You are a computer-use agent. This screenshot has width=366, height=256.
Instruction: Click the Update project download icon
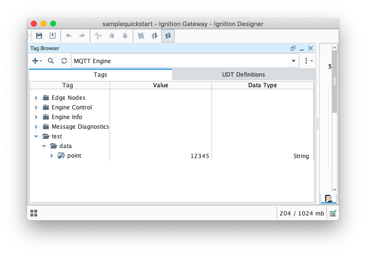click(53, 36)
